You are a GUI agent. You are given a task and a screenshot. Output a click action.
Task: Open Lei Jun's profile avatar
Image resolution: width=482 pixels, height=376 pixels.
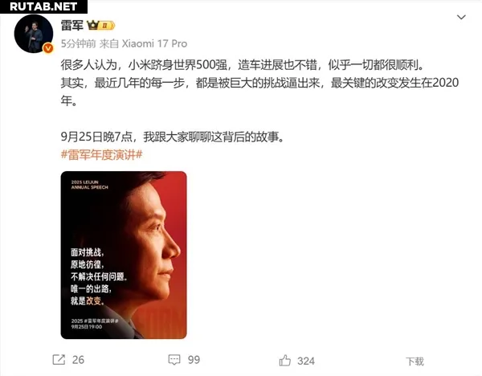tap(34, 34)
